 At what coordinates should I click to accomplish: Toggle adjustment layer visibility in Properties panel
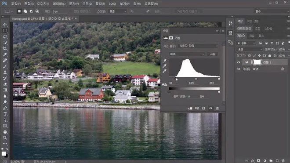coord(210,109)
